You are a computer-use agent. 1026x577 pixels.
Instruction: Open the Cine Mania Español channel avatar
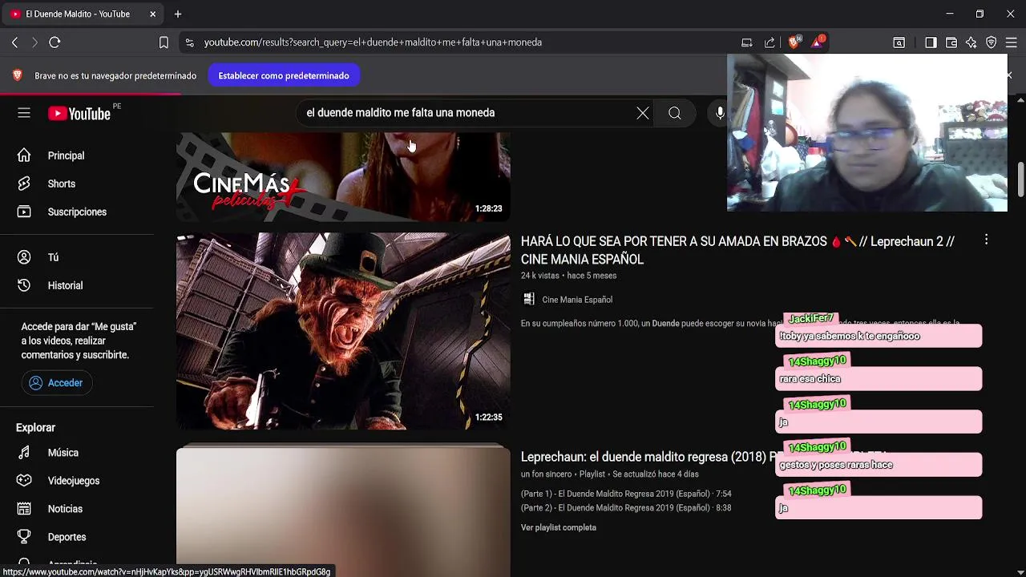[x=529, y=300]
